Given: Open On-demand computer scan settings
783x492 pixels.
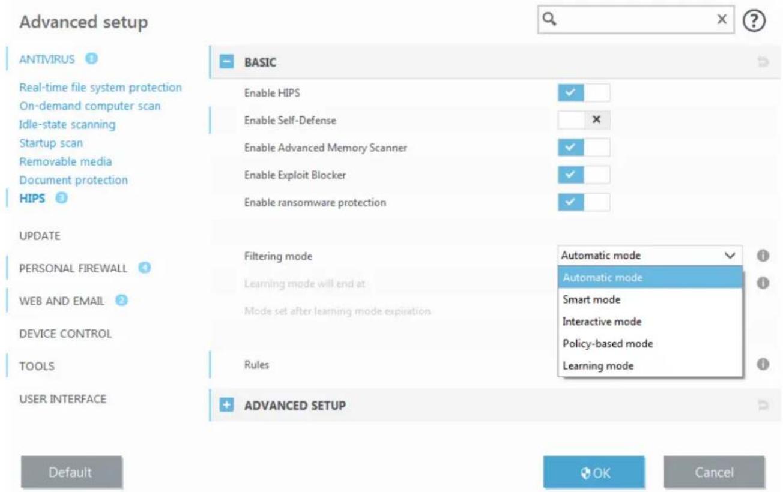Looking at the screenshot, I should pyautogui.click(x=90, y=106).
